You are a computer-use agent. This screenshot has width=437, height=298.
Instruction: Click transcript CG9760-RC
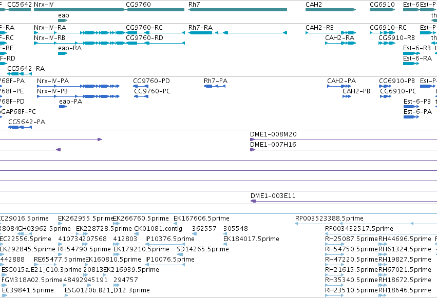[155, 33]
